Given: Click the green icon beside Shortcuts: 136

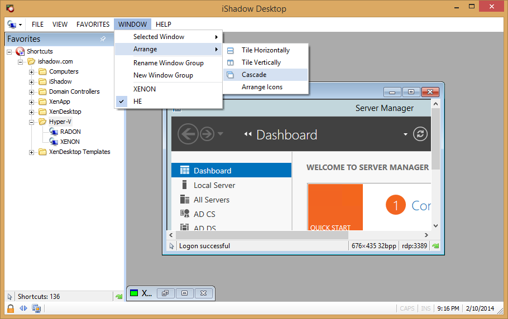Looking at the screenshot, I should point(119,296).
